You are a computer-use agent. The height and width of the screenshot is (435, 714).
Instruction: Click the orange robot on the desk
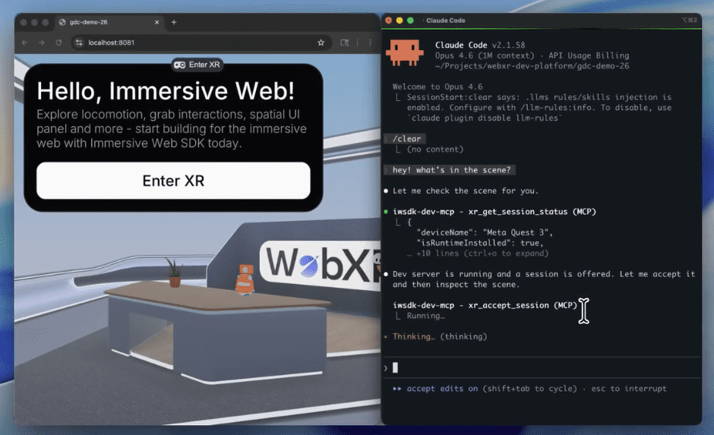pos(244,279)
